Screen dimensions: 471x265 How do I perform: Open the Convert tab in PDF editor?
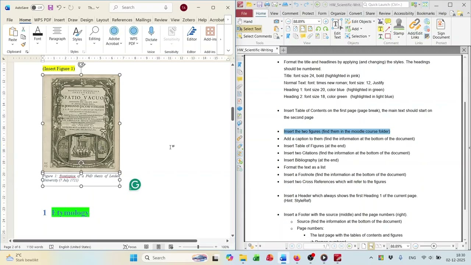(355, 13)
